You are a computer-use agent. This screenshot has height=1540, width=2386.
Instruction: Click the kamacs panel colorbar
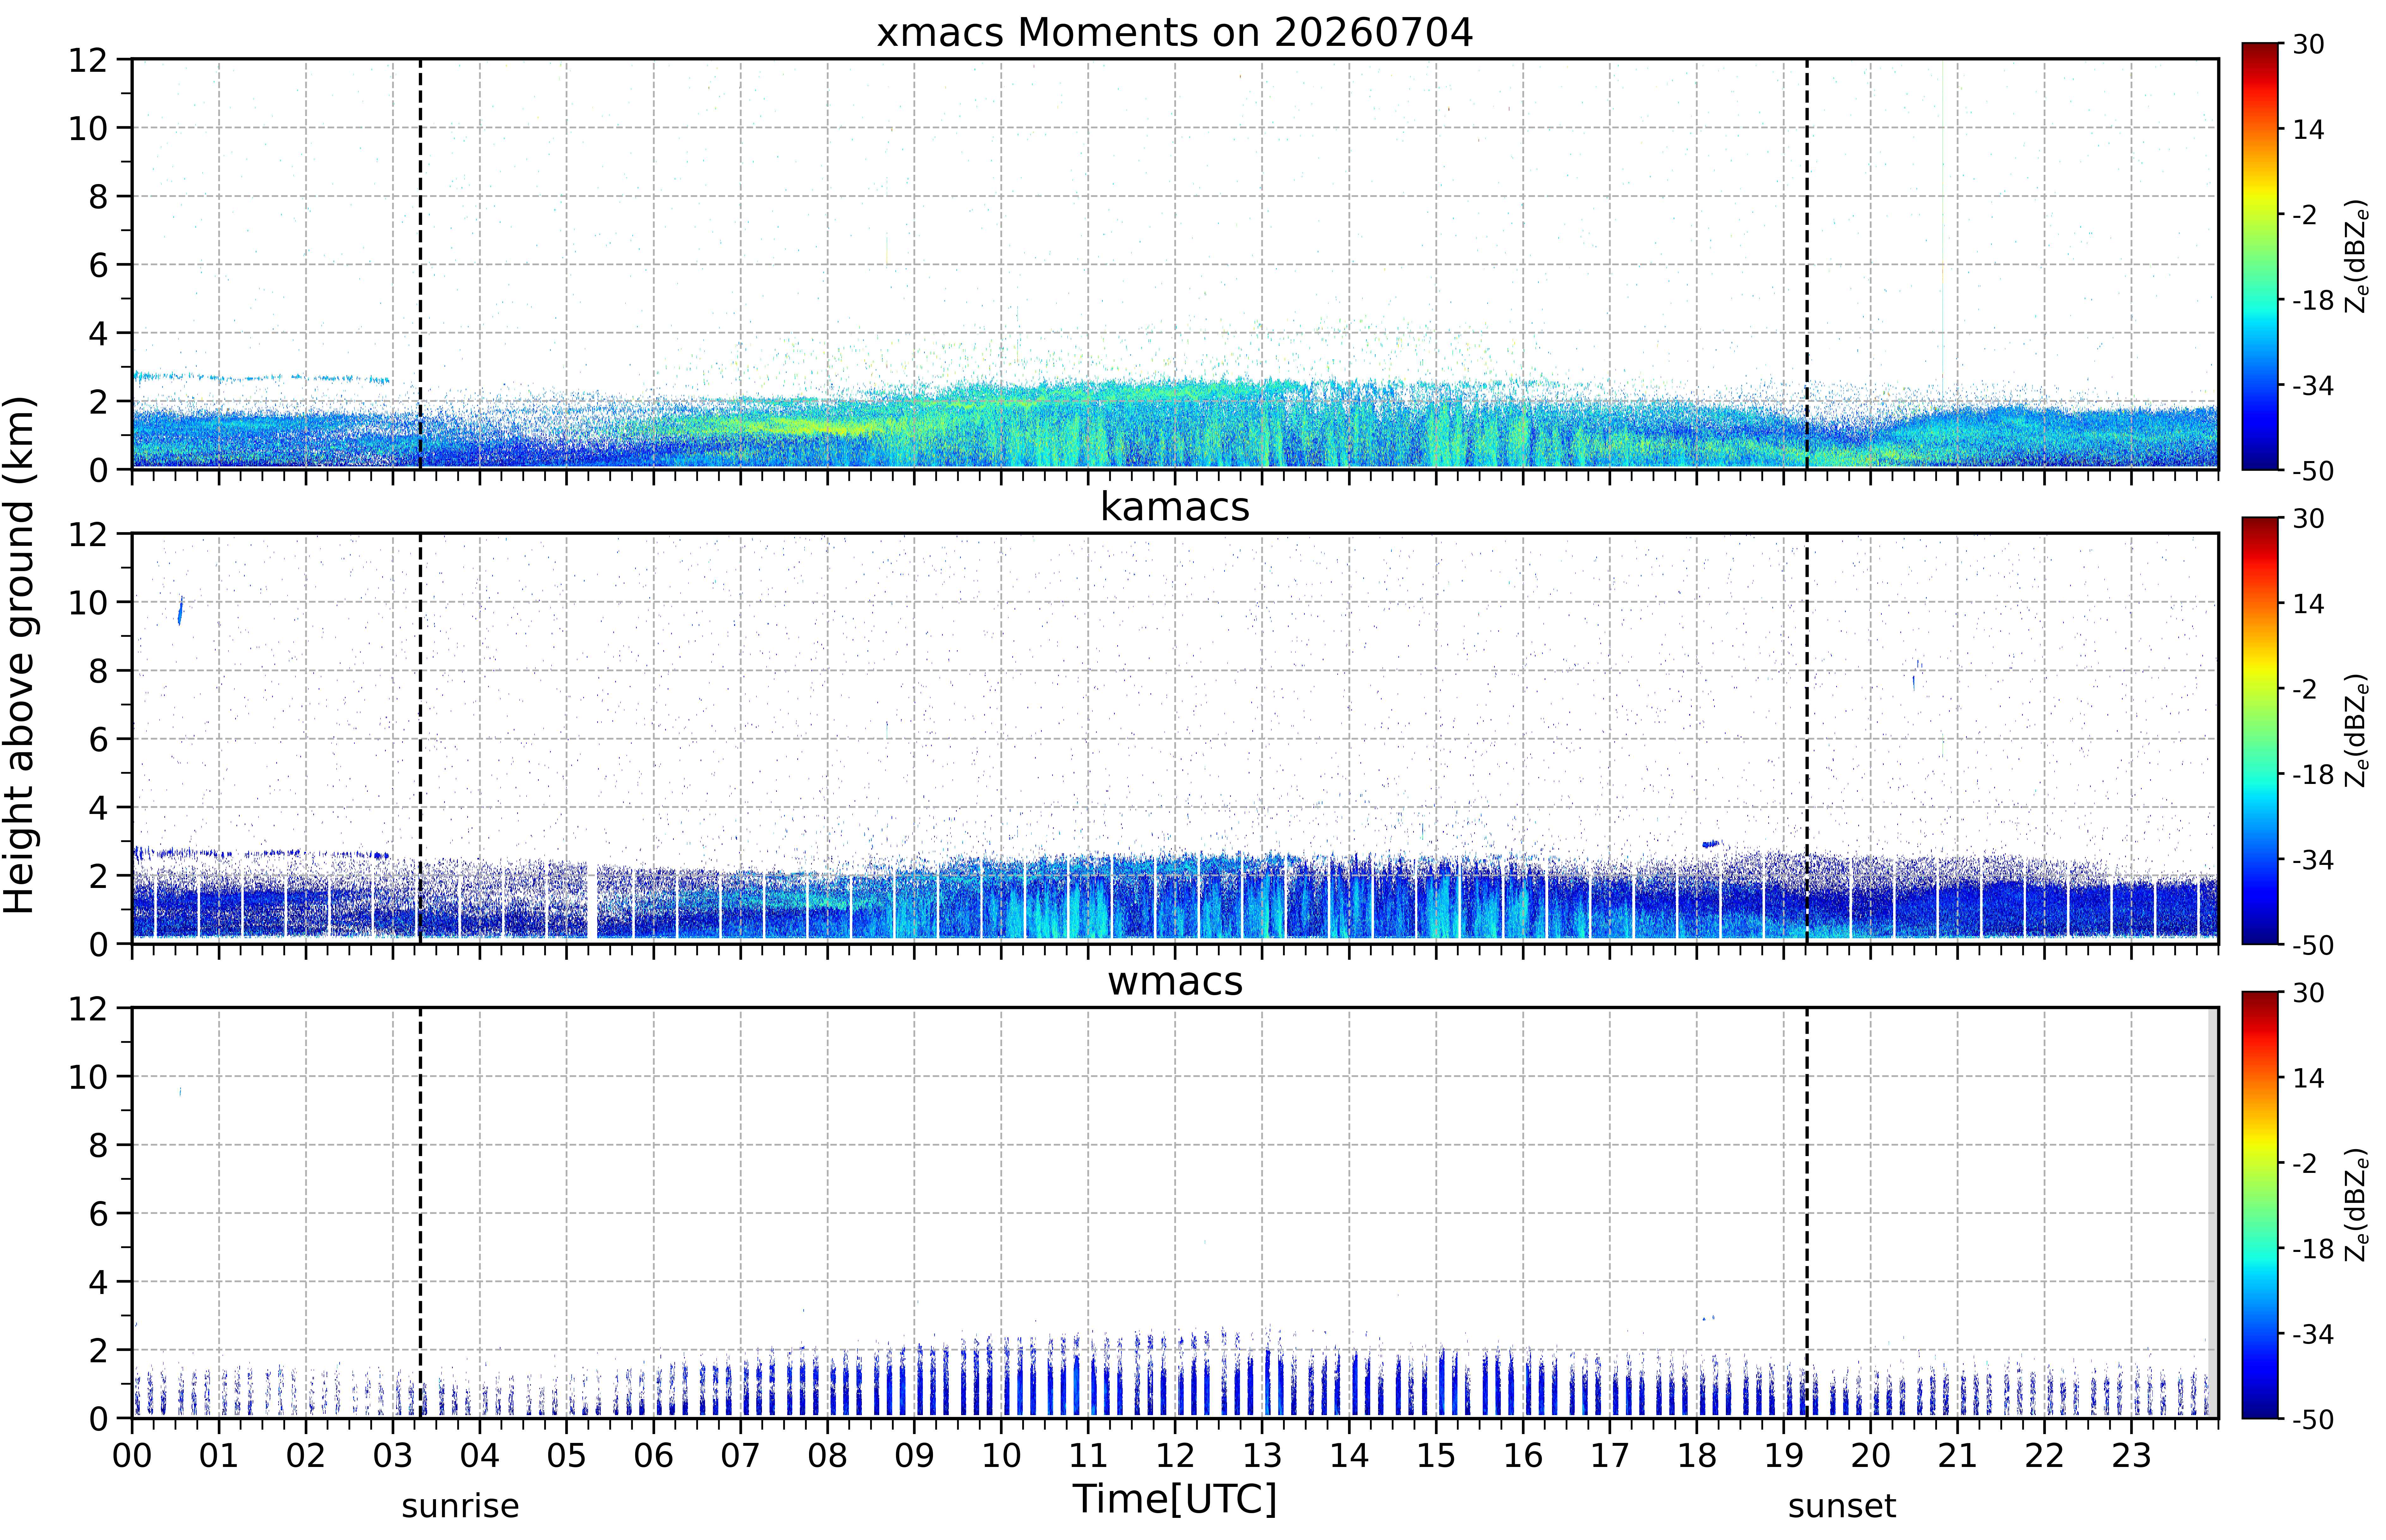(2259, 730)
